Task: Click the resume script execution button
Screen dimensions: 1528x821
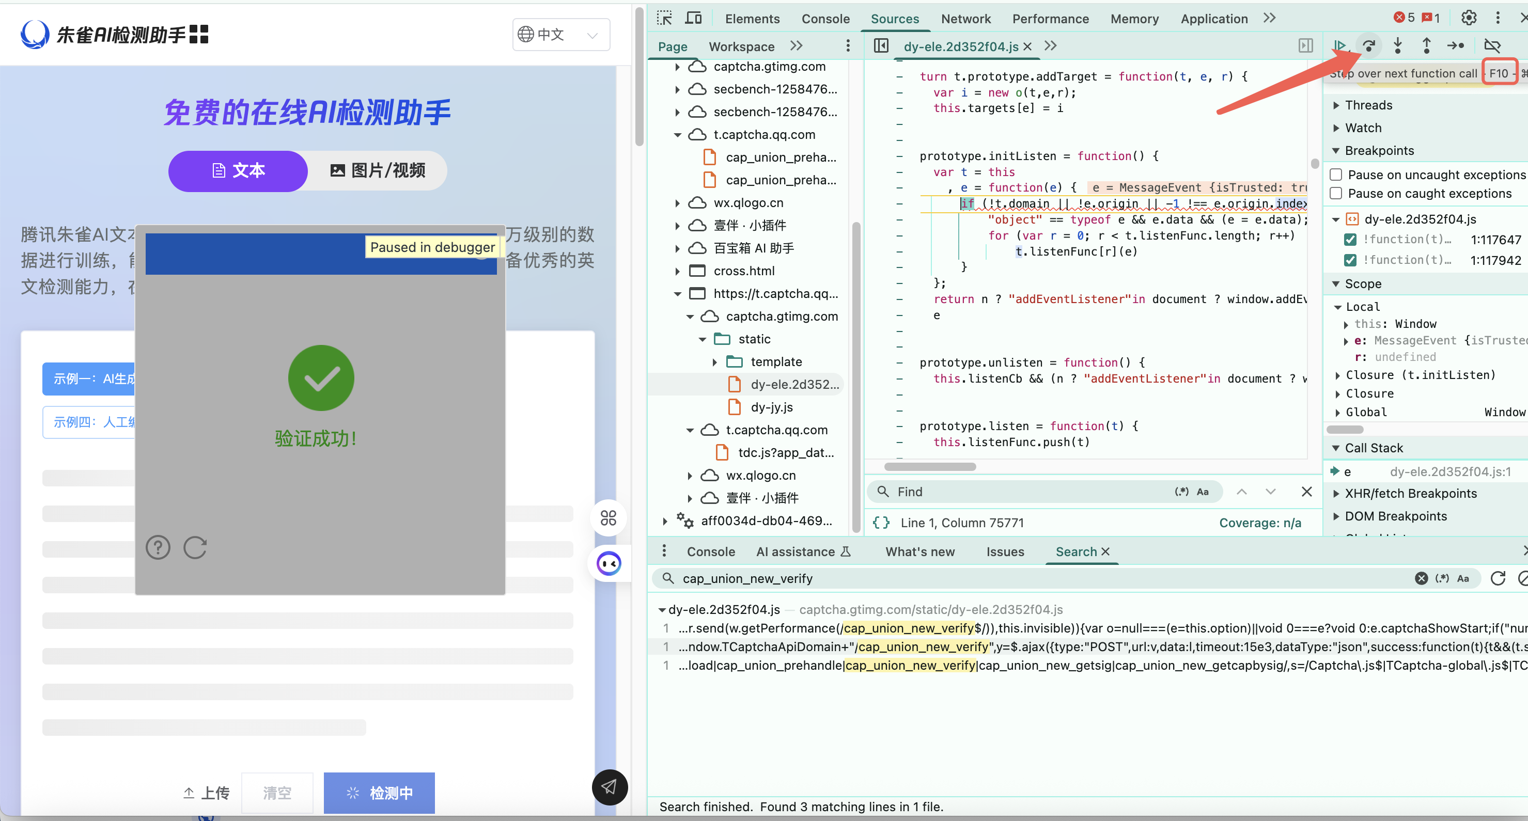Action: tap(1339, 45)
